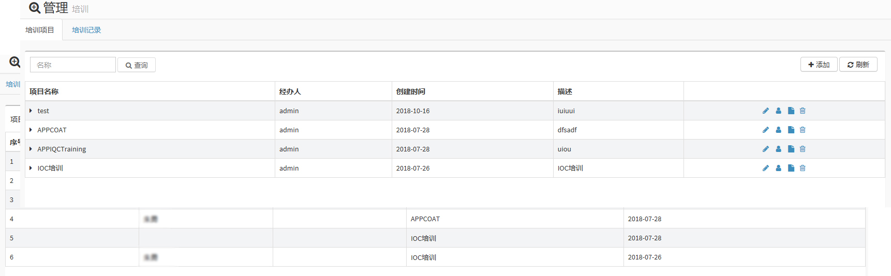Screen dimensions: 891x276
Task: Click the 查询 search button
Action: pyautogui.click(x=137, y=65)
